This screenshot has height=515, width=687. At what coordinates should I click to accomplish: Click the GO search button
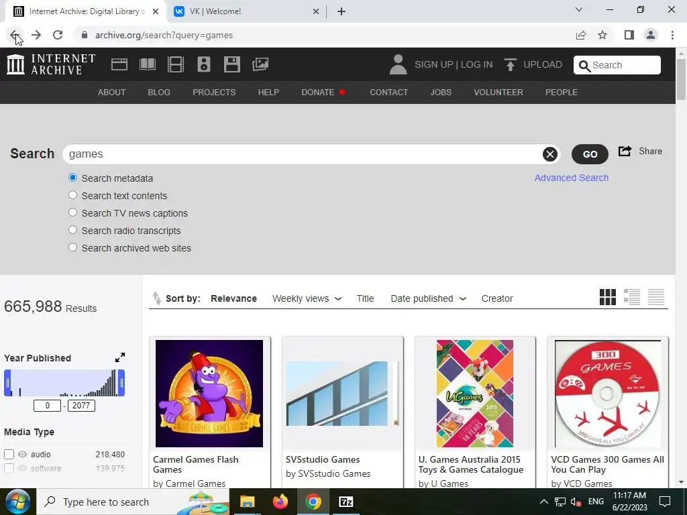(x=590, y=154)
